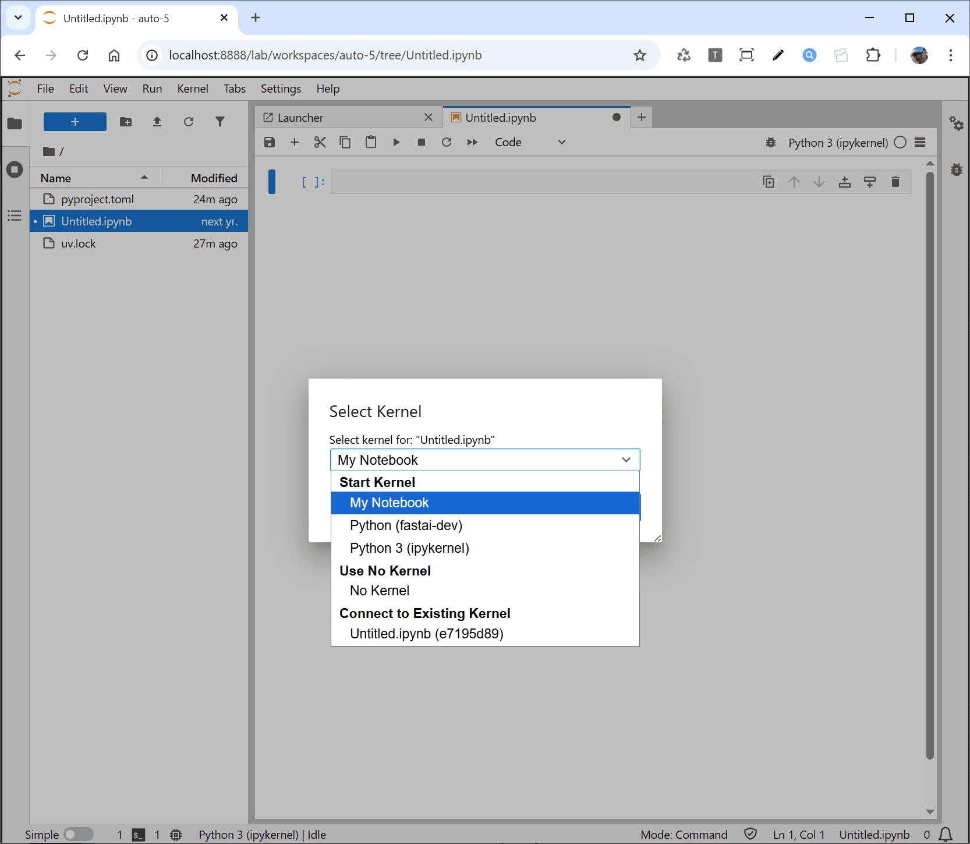This screenshot has height=844, width=970.
Task: Open the File menu
Action: coord(45,89)
